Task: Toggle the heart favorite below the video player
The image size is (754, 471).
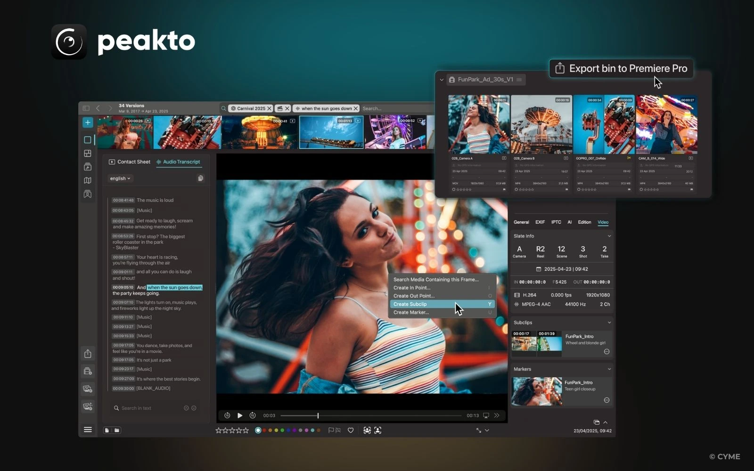Action: 351,430
